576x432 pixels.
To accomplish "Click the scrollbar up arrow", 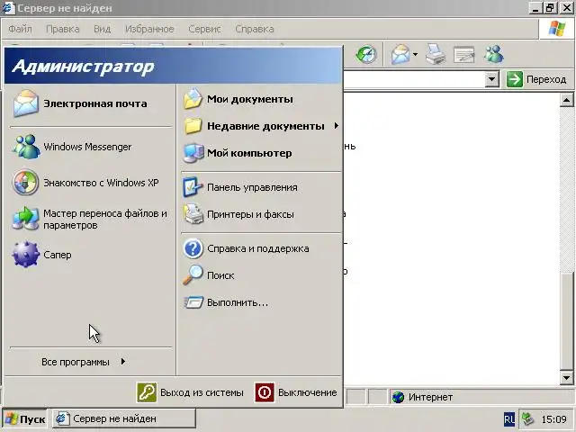I will [x=566, y=100].
